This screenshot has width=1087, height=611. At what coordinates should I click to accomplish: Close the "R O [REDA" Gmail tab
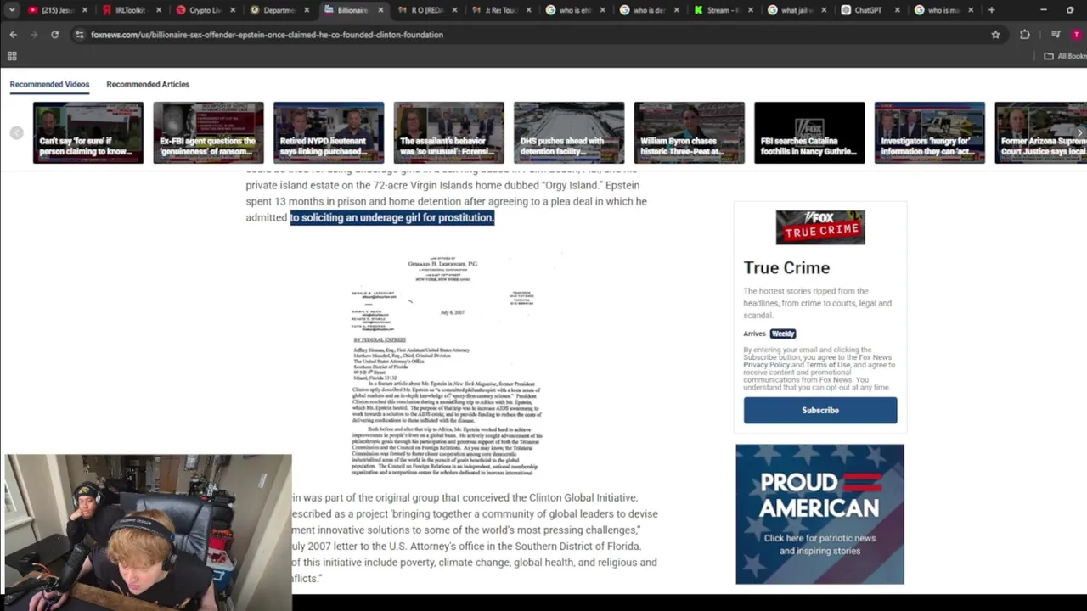pyautogui.click(x=454, y=10)
